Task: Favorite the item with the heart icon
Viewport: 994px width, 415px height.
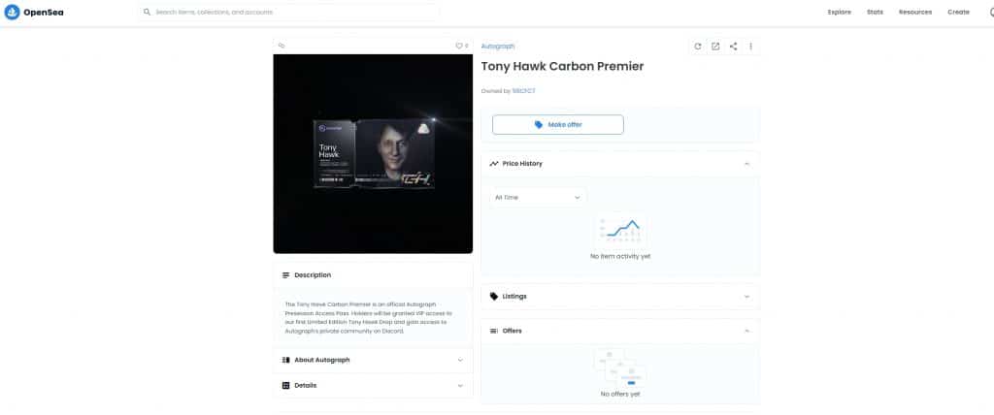Action: tap(459, 46)
